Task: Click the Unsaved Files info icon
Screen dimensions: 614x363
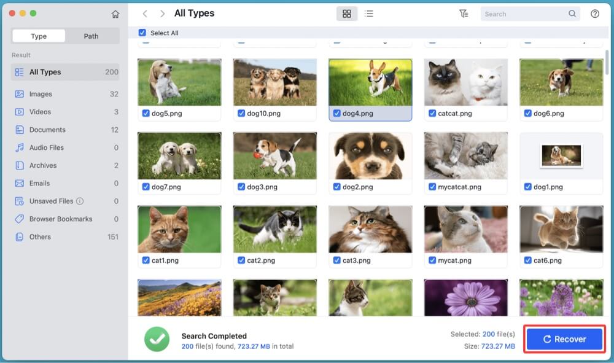Action: click(80, 201)
